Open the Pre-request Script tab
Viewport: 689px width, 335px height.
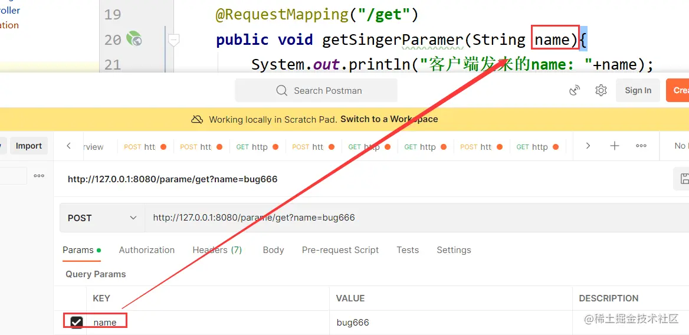tap(340, 250)
